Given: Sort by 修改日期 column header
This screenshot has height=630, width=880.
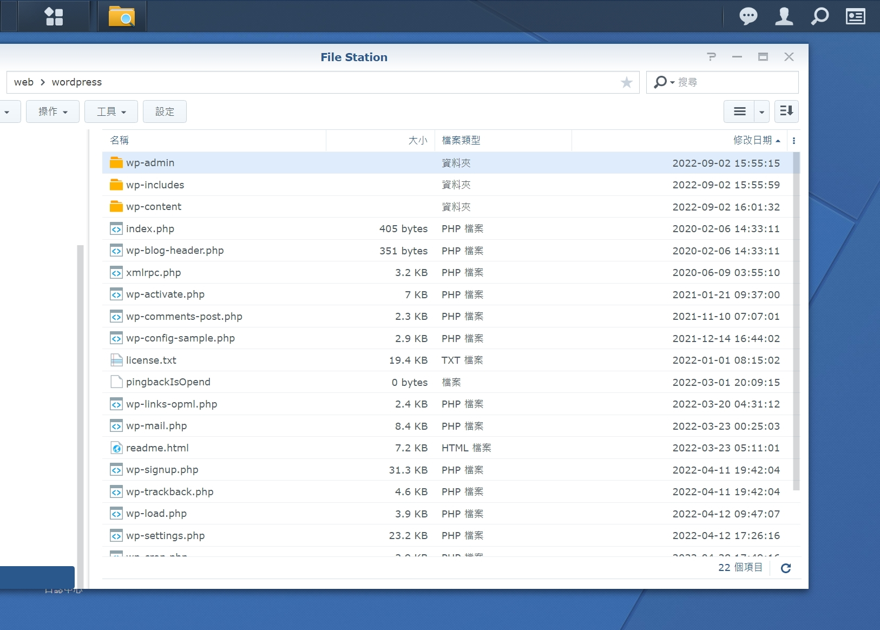Looking at the screenshot, I should point(680,141).
